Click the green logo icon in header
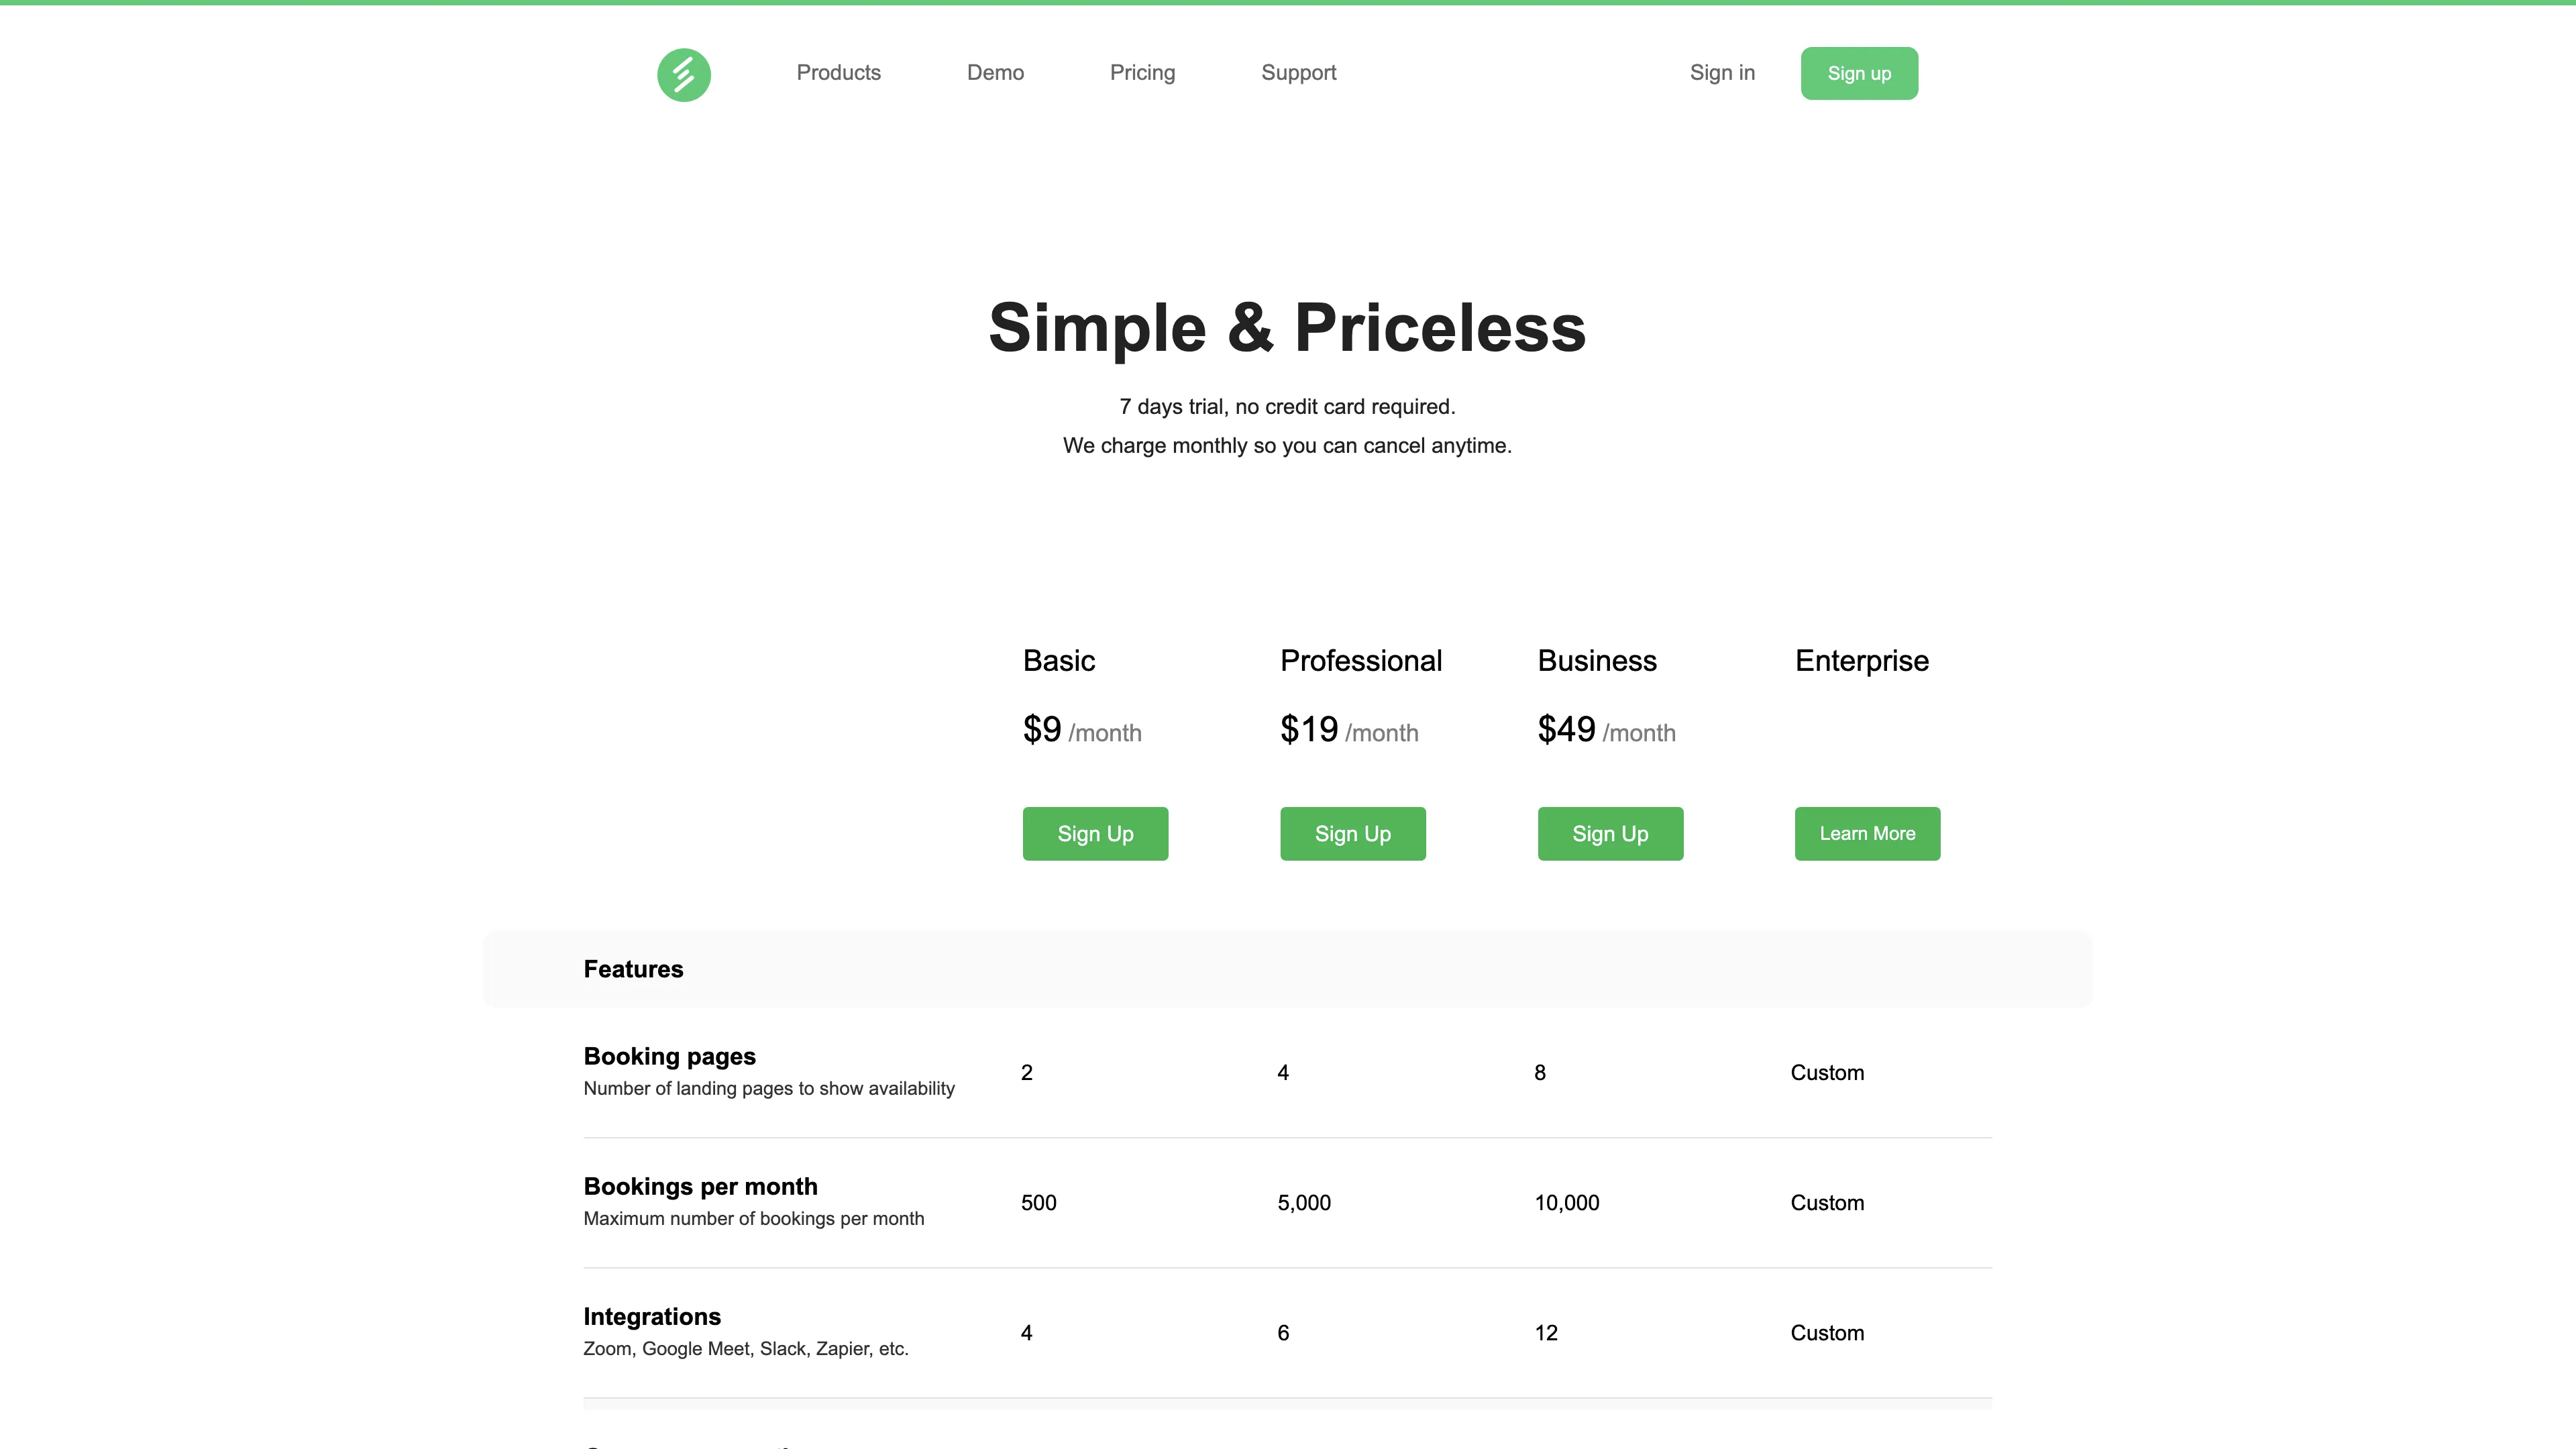Screen dimensions: 2576x1449 coord(683,74)
